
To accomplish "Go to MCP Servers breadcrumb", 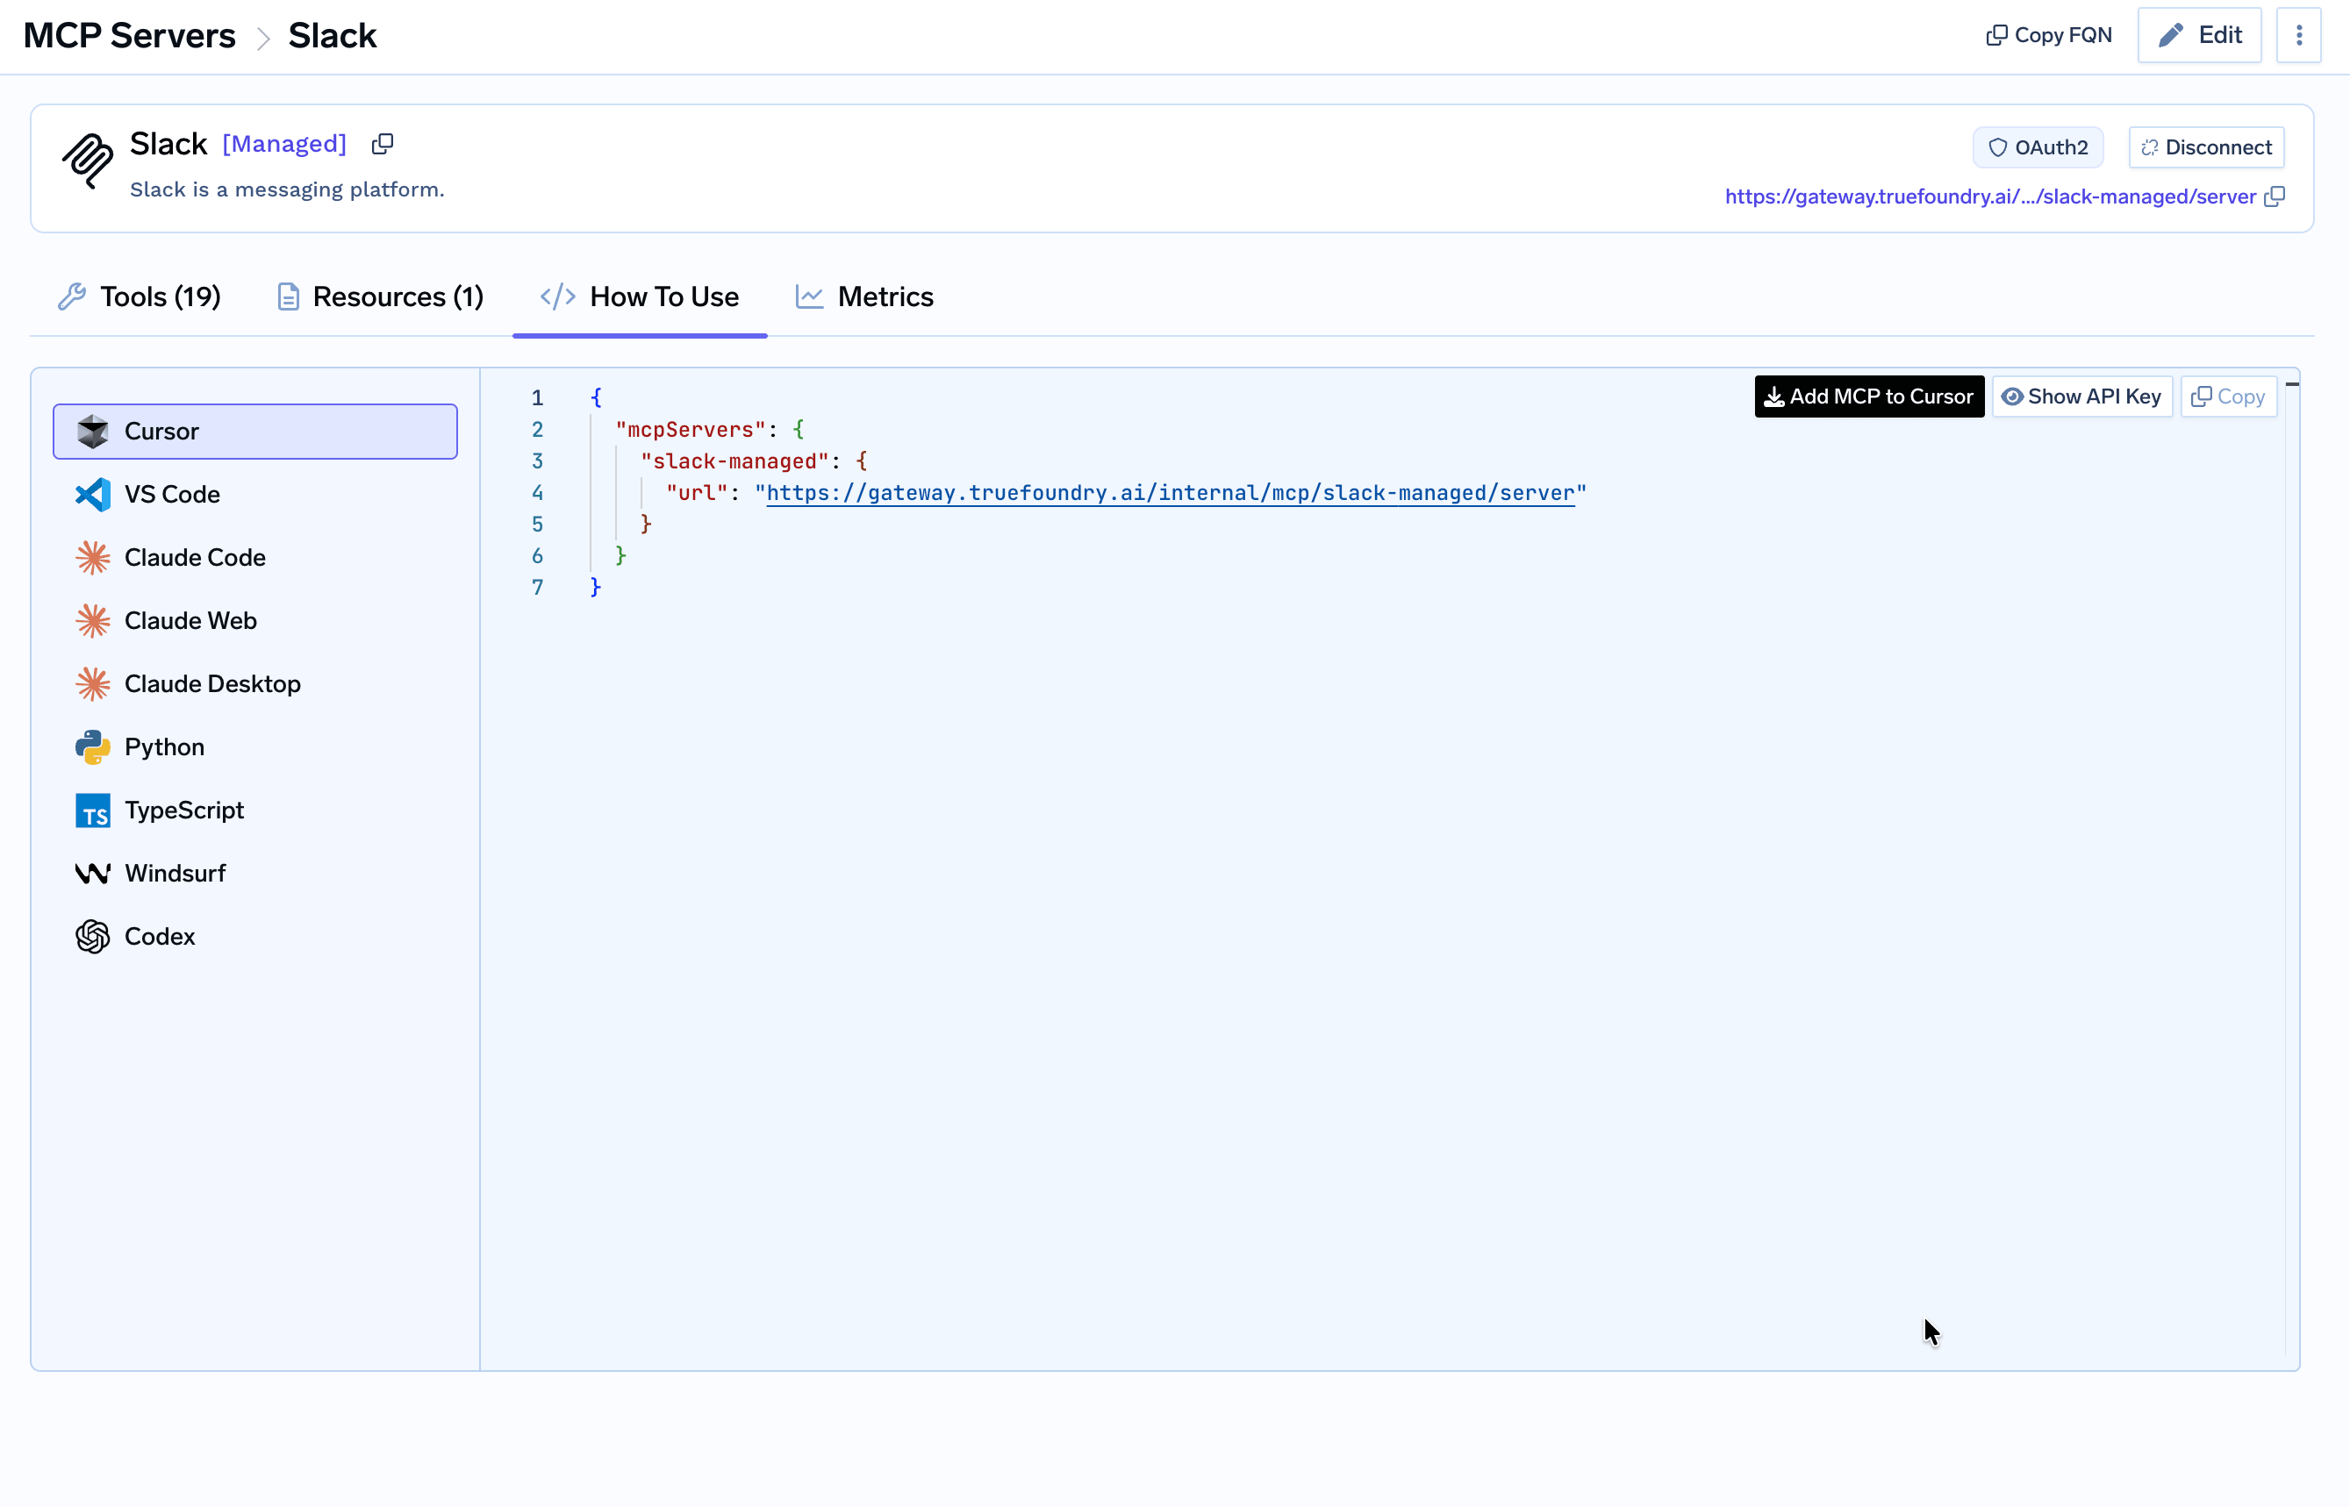I will [129, 35].
